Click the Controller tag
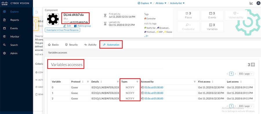Viewport: 261px width, 114px height. pyautogui.click(x=150, y=19)
